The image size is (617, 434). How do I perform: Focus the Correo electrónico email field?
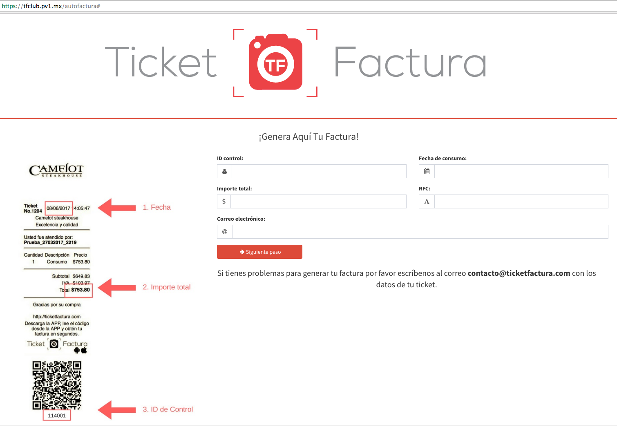420,232
